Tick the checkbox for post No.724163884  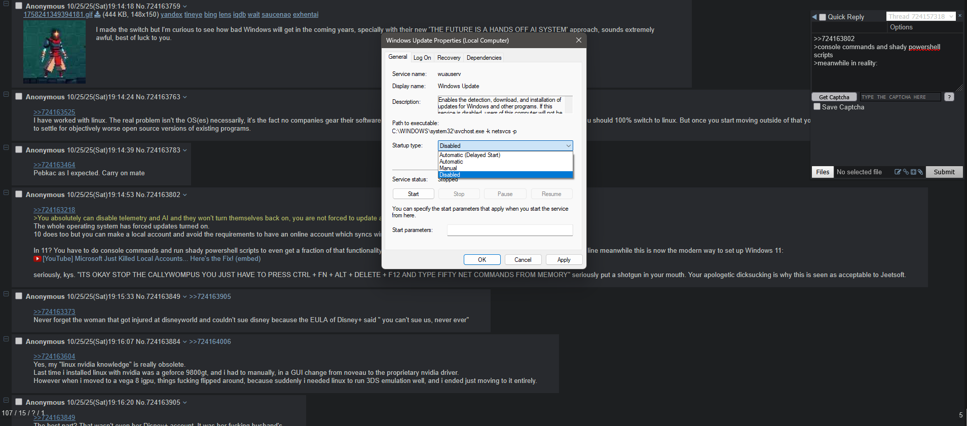click(x=19, y=341)
